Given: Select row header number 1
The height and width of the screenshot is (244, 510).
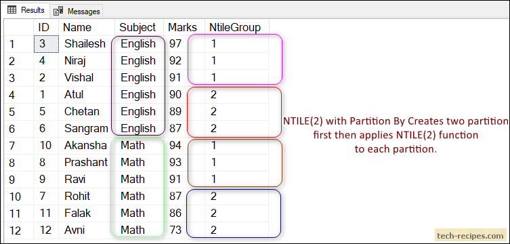Looking at the screenshot, I should point(18,44).
